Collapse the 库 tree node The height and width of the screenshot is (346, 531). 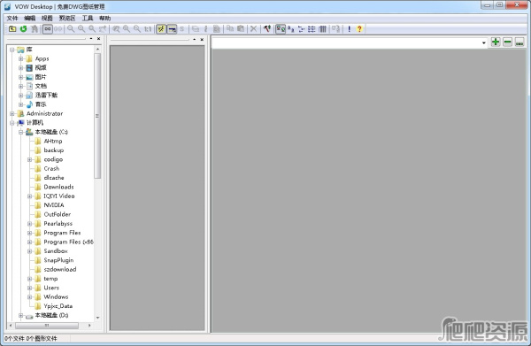(x=12, y=50)
